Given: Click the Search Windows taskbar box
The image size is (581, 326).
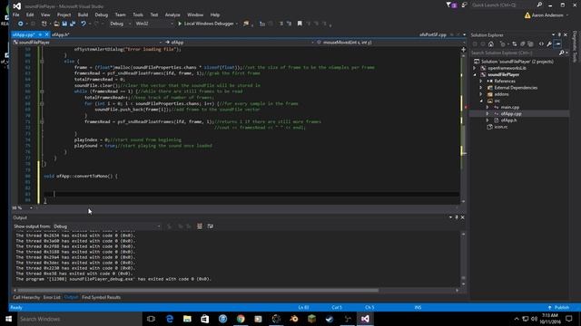Looking at the screenshot, I should [x=79, y=319].
